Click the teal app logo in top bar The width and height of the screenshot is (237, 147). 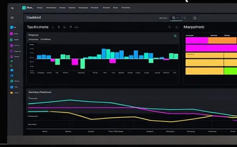24,8
